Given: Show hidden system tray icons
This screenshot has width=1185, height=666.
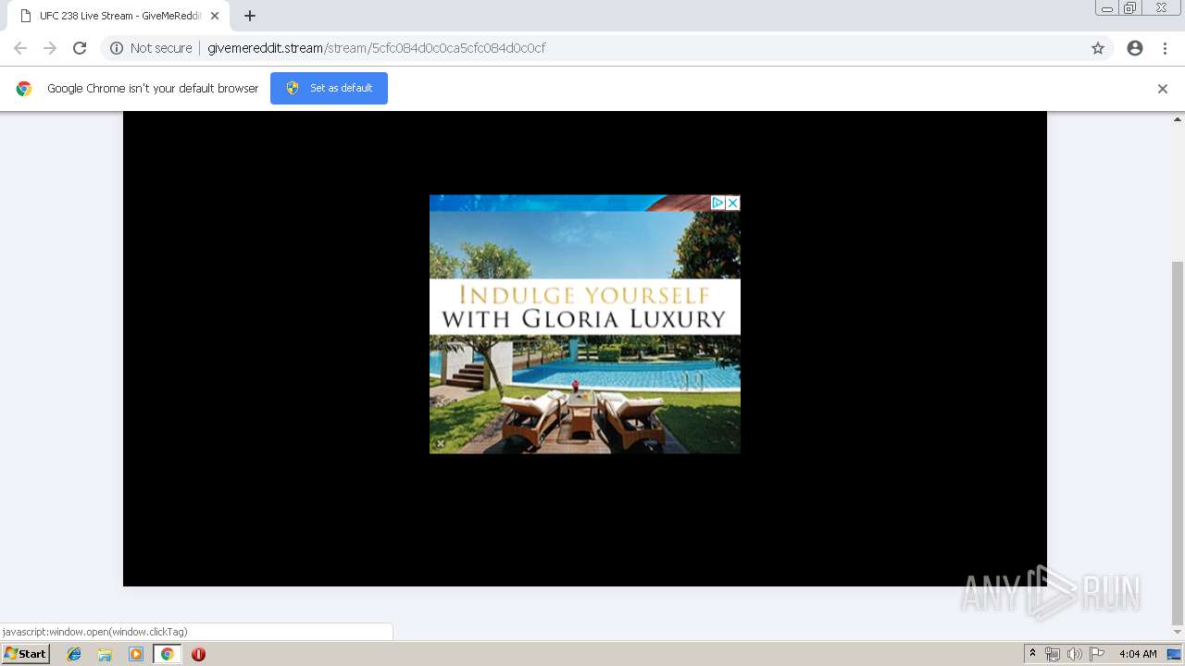Looking at the screenshot, I should click(1033, 654).
